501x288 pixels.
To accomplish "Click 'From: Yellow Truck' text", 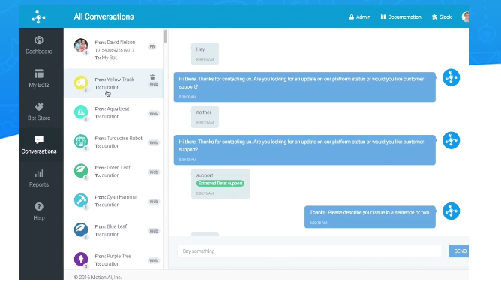I will click(x=115, y=79).
